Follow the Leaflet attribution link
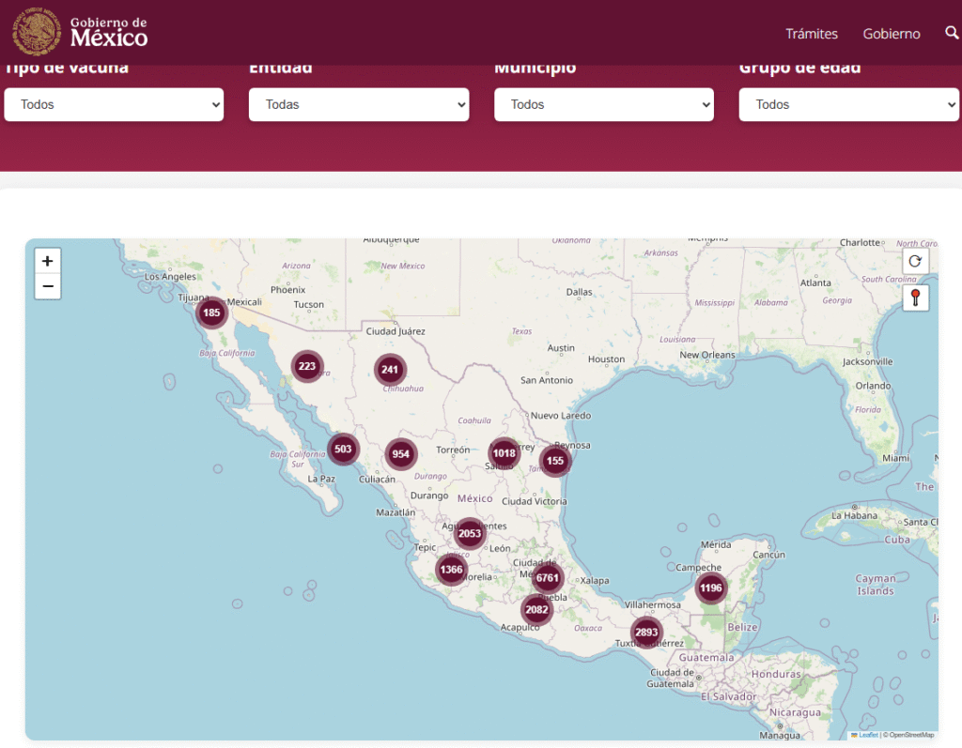 (867, 735)
